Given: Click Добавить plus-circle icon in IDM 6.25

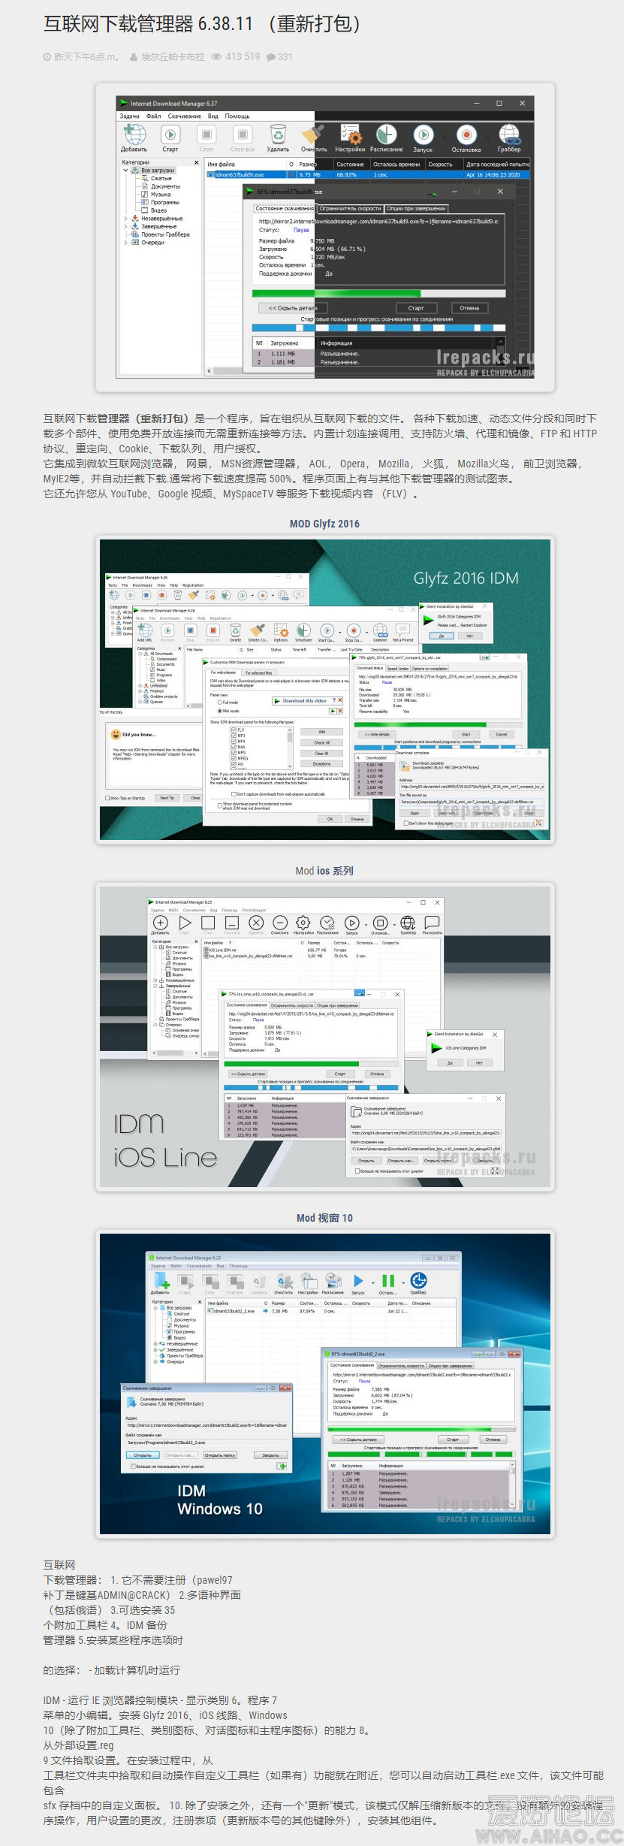Looking at the screenshot, I should pyautogui.click(x=160, y=923).
